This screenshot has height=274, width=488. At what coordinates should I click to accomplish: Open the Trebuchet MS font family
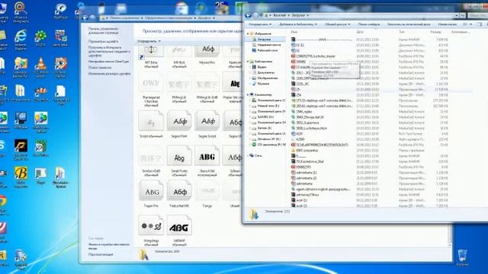[179, 194]
